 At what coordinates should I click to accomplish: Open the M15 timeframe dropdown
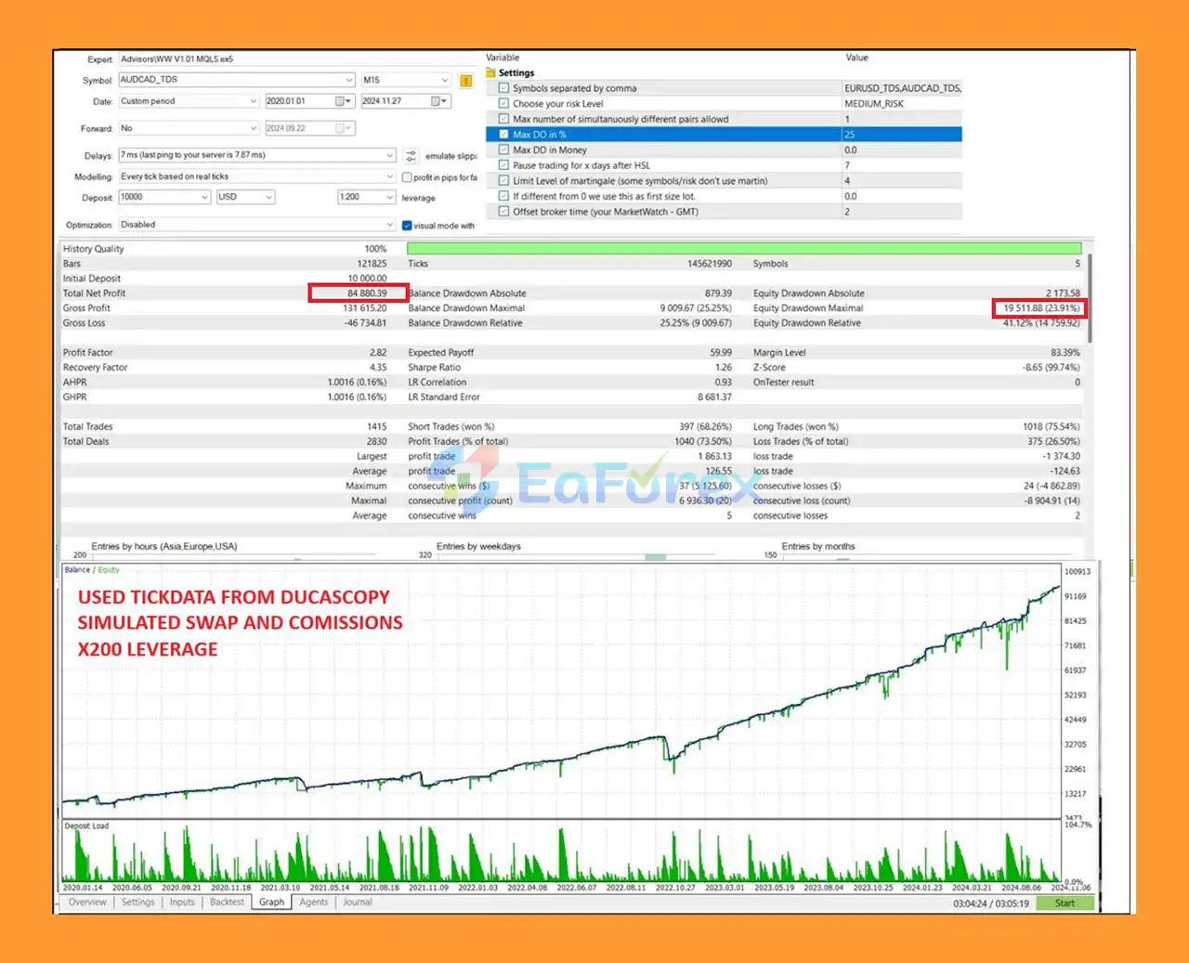445,80
